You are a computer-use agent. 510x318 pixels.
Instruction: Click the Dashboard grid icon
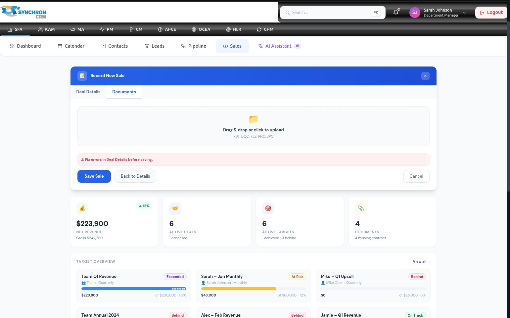coord(12,46)
